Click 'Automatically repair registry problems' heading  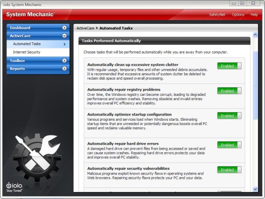click(124, 89)
